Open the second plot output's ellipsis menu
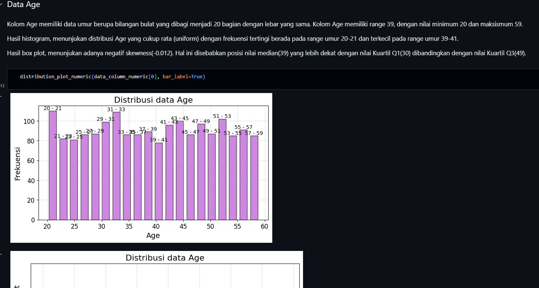 [x=1, y=254]
